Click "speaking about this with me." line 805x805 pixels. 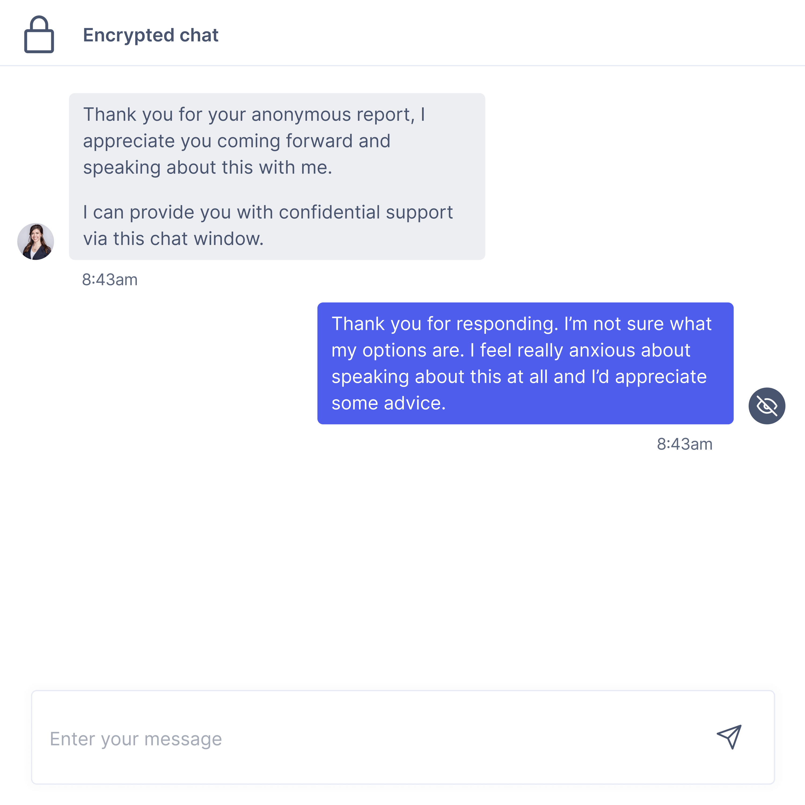(x=207, y=167)
